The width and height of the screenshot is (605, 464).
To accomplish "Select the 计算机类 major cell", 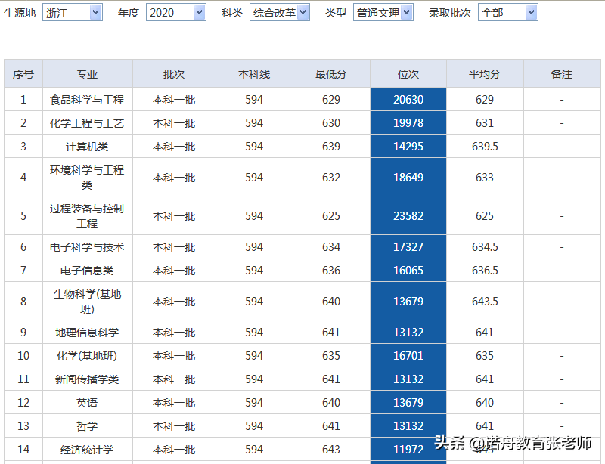I will pyautogui.click(x=87, y=147).
